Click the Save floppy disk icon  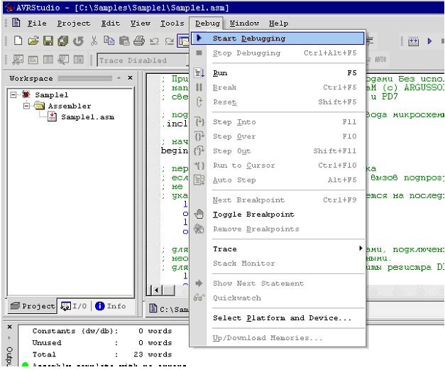click(48, 41)
